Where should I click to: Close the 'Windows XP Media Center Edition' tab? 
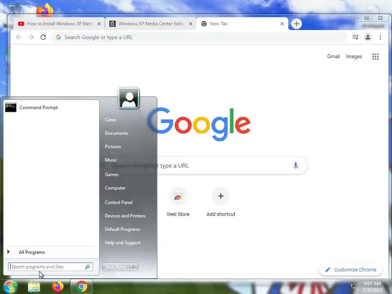[191, 24]
